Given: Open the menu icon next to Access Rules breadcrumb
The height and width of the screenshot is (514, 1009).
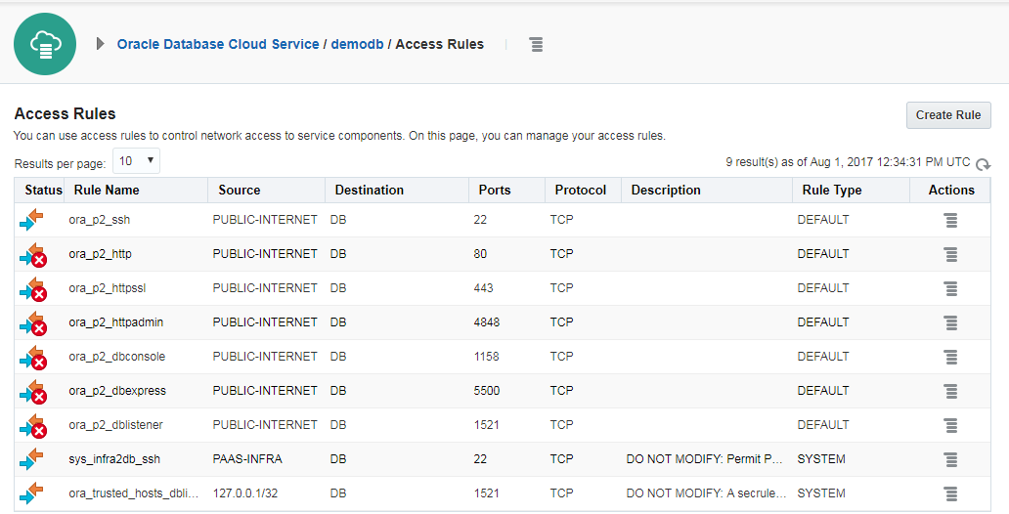Looking at the screenshot, I should tap(536, 44).
